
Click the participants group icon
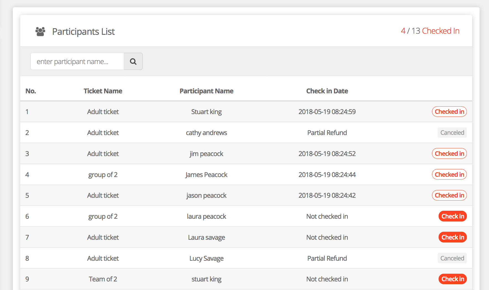coord(40,31)
